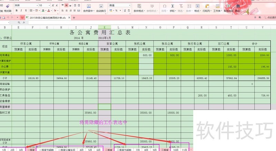Image resolution: width=276 pixels, height=151 pixels.
Task: Click Merge and Center 合并居中
Action: coord(89,8)
